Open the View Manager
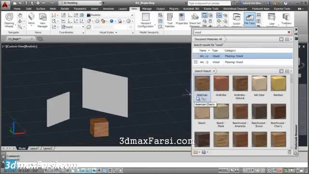The width and height of the screenshot is (309, 174). pyautogui.click(x=42, y=20)
